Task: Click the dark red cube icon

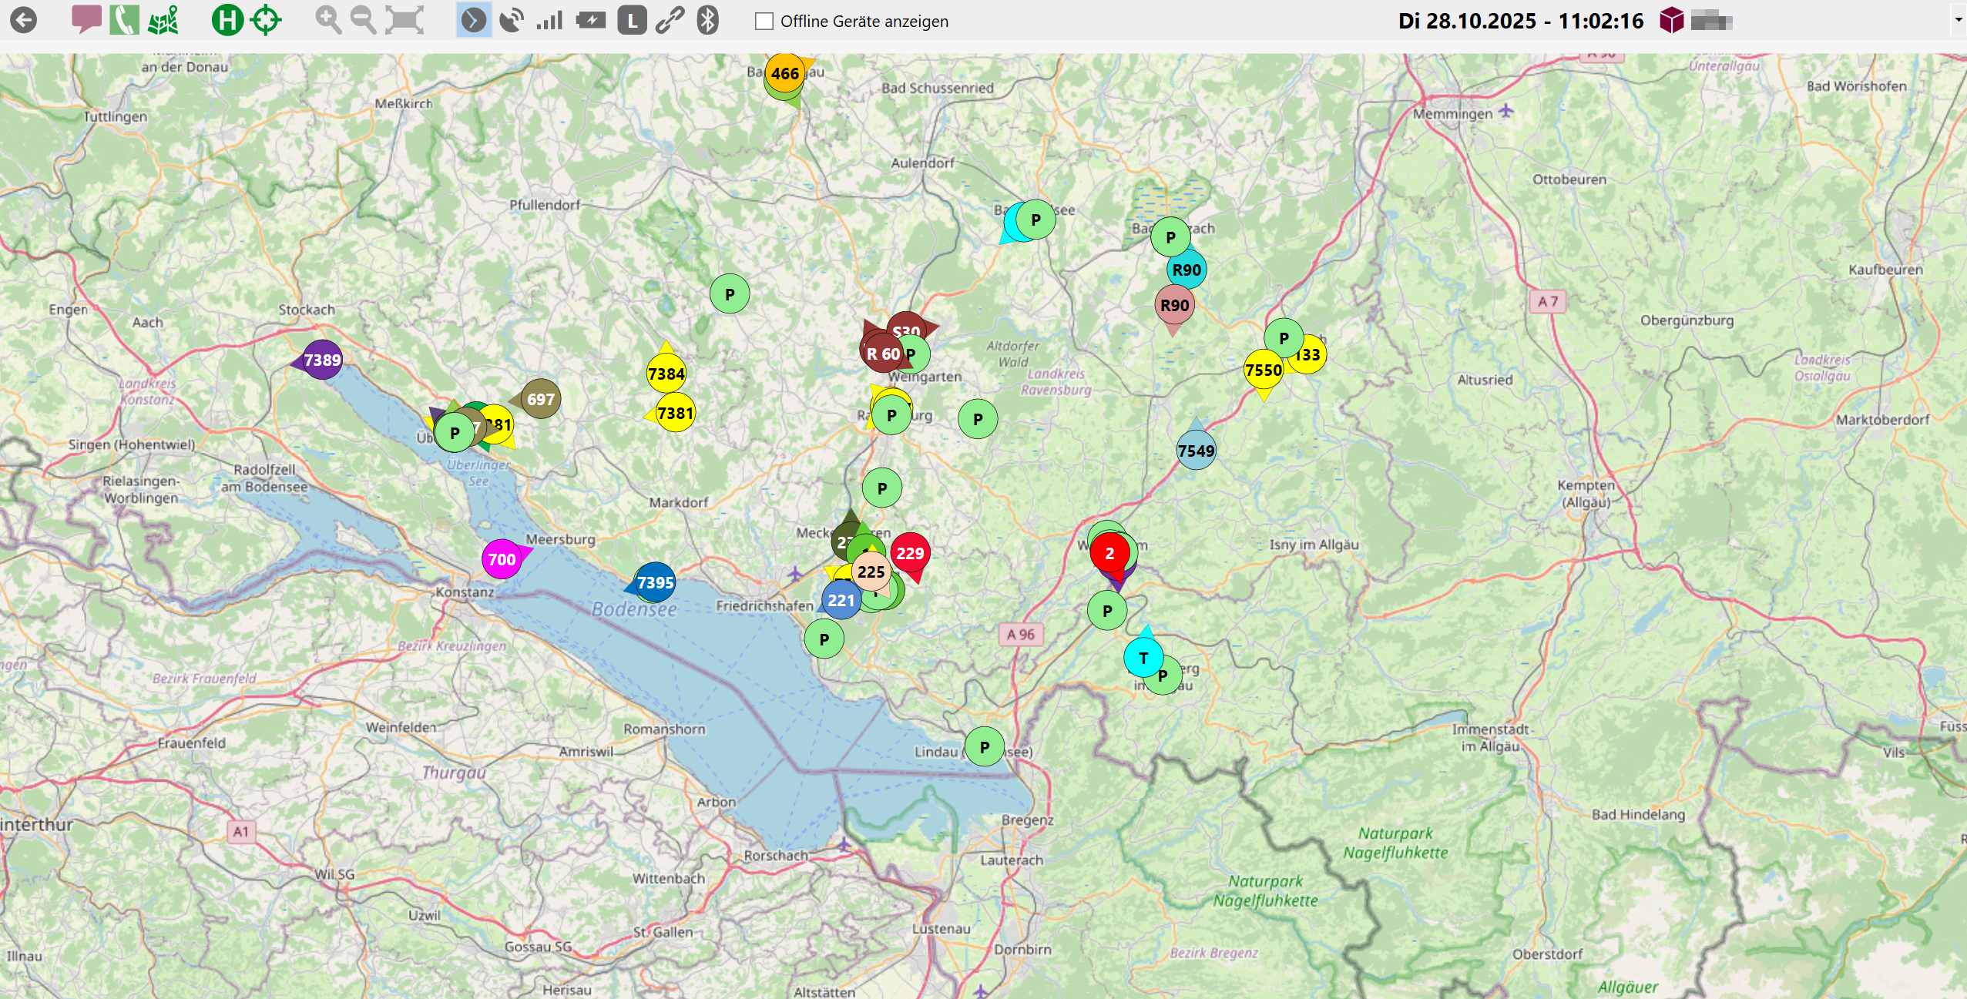Action: click(x=1671, y=20)
